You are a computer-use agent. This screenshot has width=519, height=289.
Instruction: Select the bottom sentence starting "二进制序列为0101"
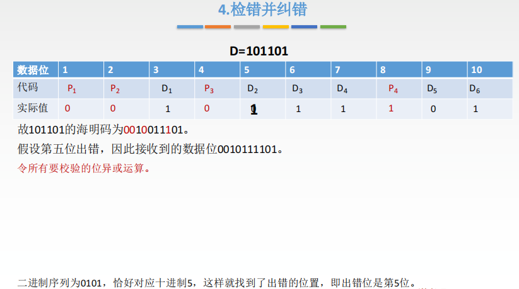[216, 283]
